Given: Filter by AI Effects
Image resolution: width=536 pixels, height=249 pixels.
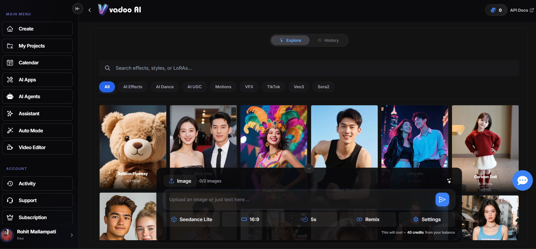Looking at the screenshot, I should 133,87.
